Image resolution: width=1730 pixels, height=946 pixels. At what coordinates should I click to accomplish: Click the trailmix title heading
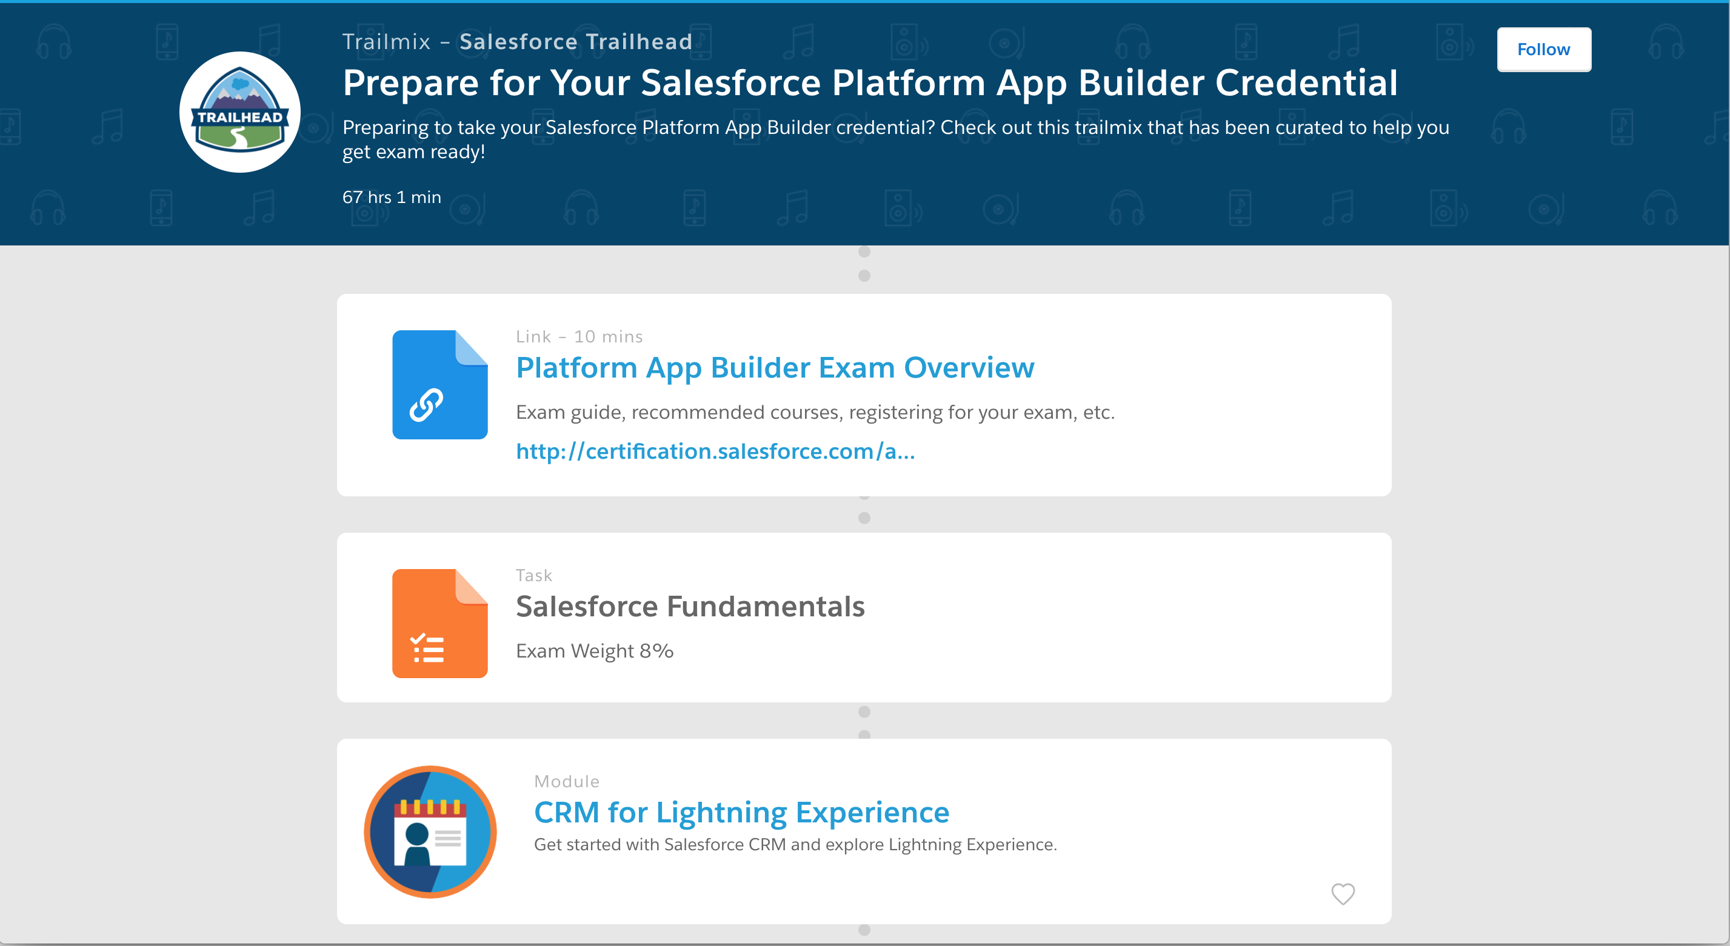click(870, 83)
